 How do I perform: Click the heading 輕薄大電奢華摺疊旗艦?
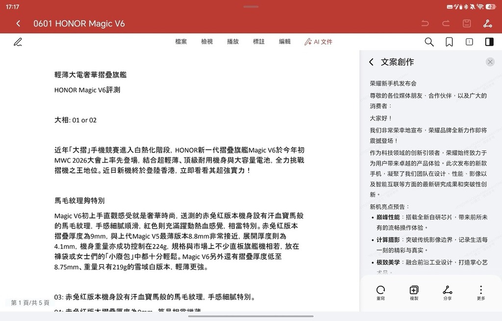click(x=90, y=75)
